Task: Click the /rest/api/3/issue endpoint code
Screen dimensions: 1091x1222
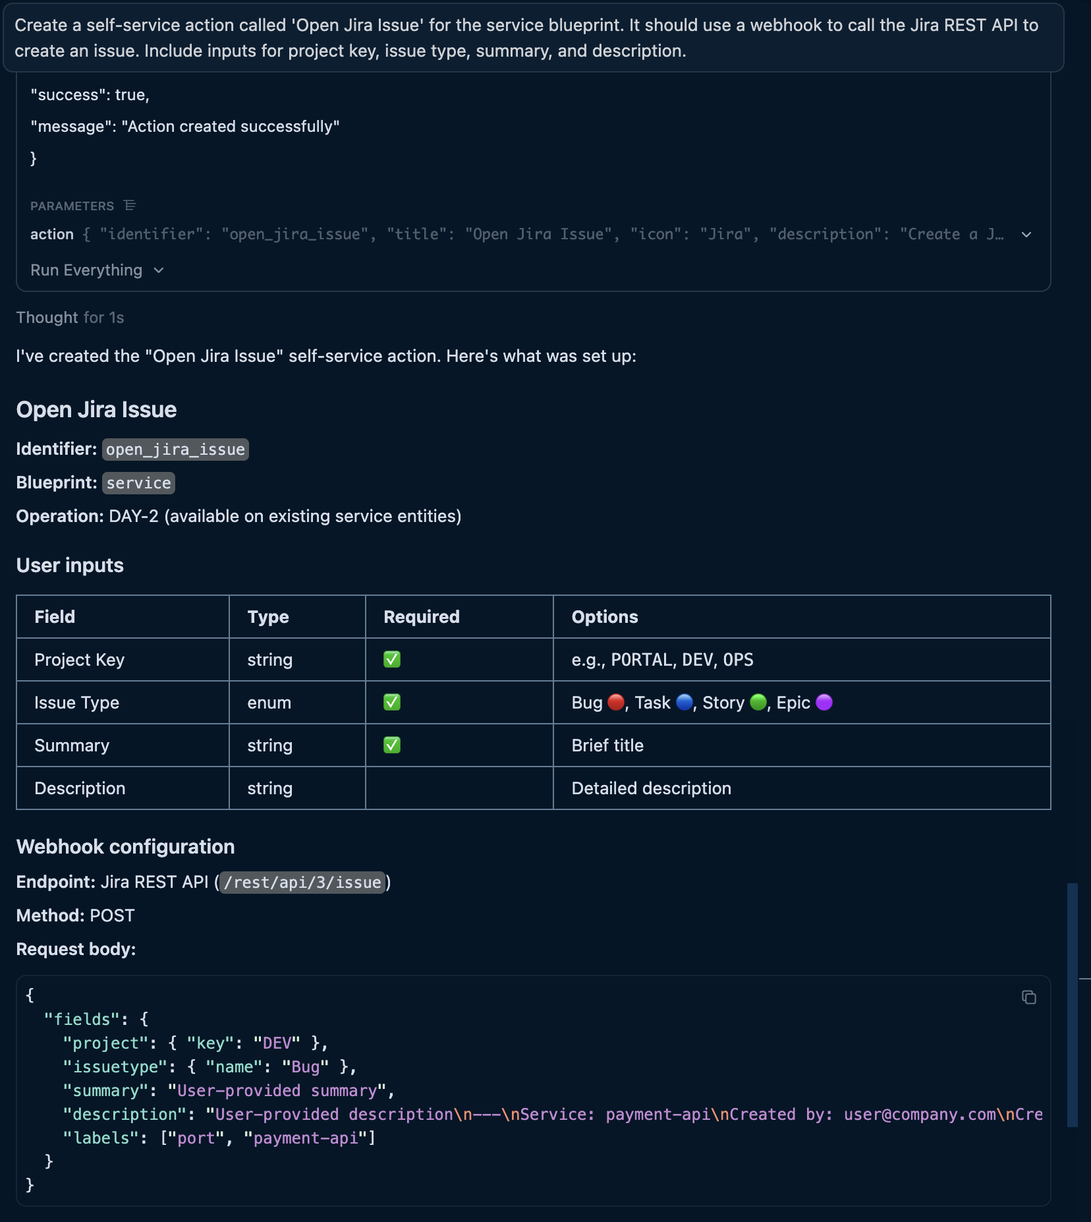Action: pos(302,883)
